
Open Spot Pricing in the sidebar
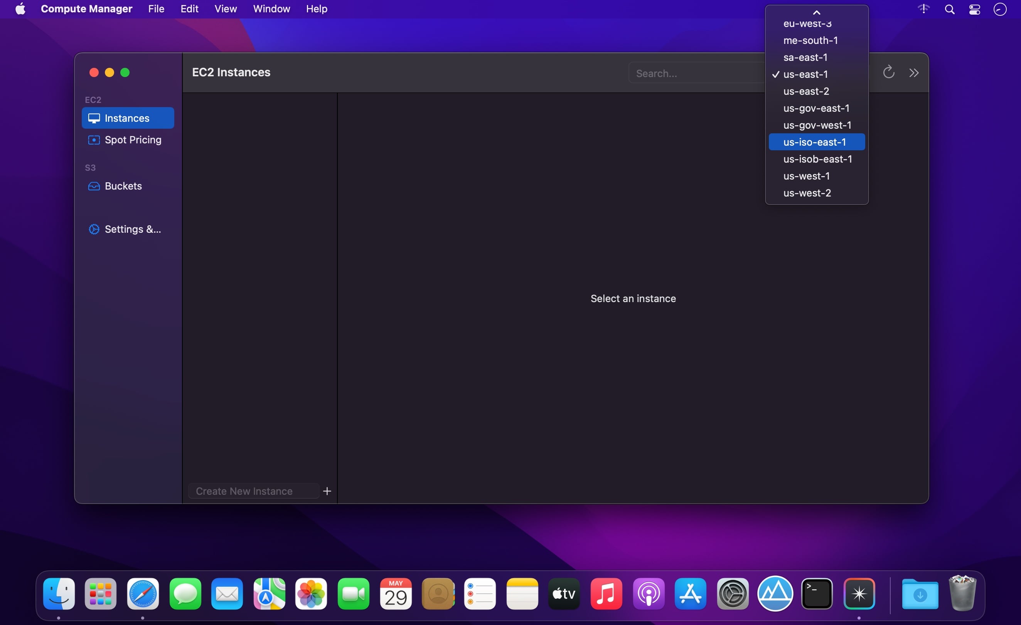[128, 140]
